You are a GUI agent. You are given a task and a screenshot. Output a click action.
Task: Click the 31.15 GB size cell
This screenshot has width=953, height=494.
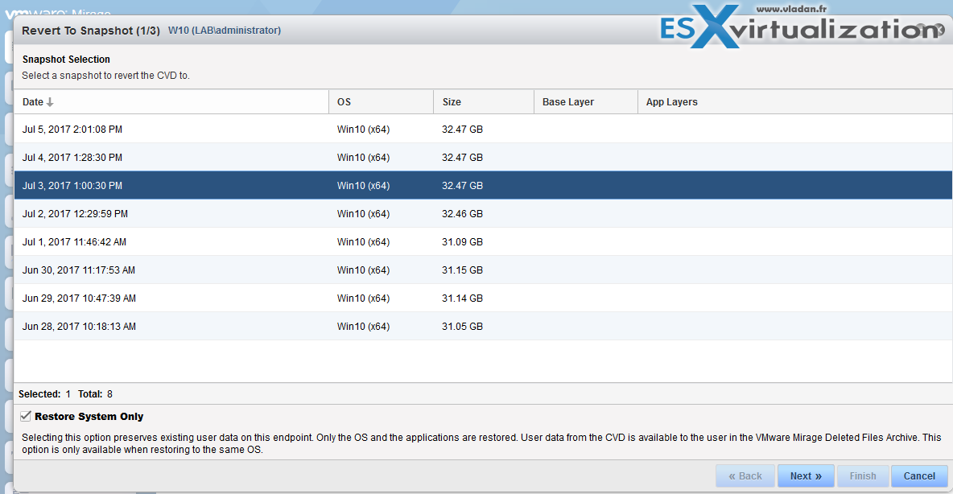pyautogui.click(x=463, y=270)
